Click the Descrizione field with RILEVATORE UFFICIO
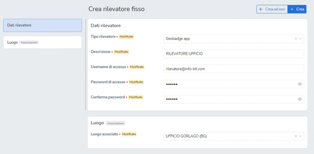 [x=234, y=54]
